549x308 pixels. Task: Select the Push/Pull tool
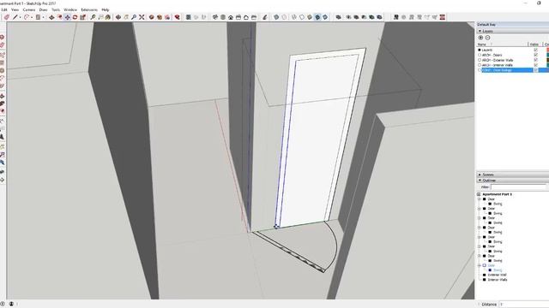click(x=51, y=17)
